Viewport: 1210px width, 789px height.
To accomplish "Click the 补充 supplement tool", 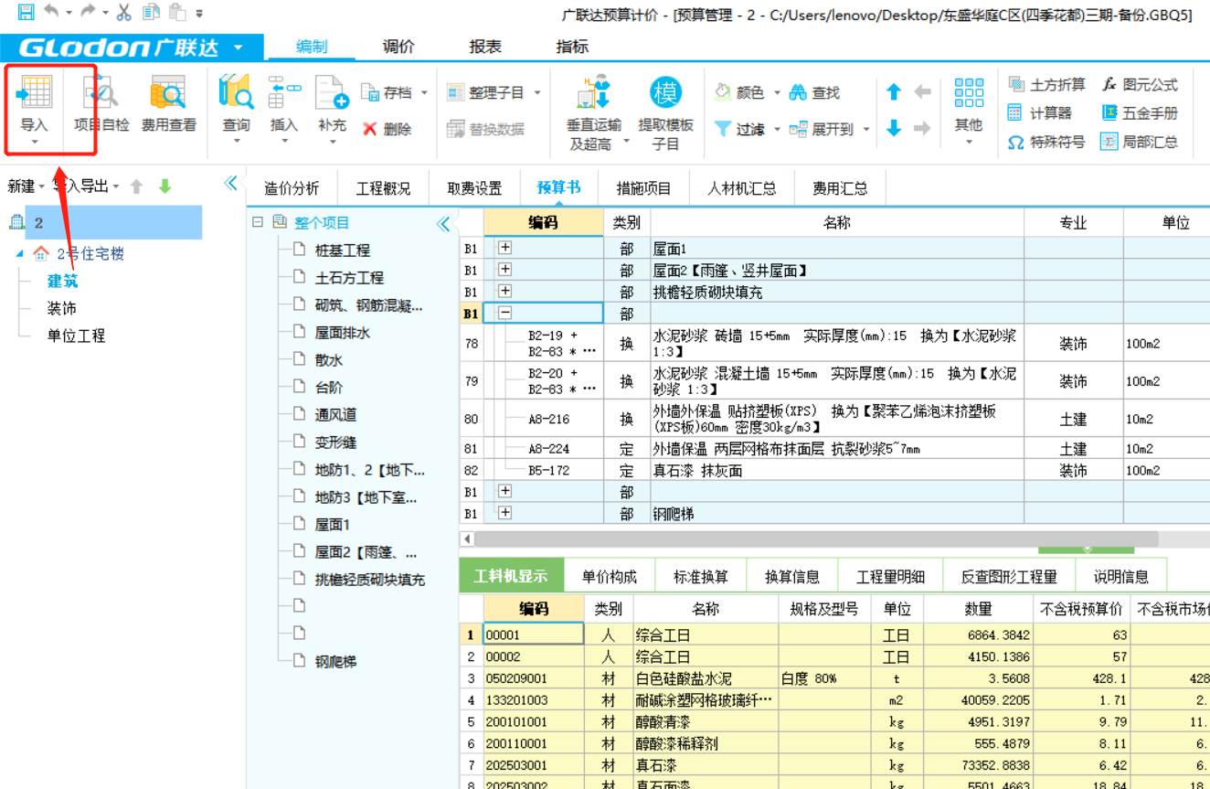I will [332, 110].
